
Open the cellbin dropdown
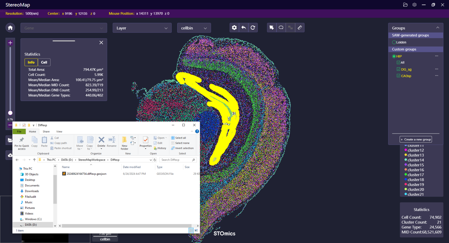tap(194, 28)
